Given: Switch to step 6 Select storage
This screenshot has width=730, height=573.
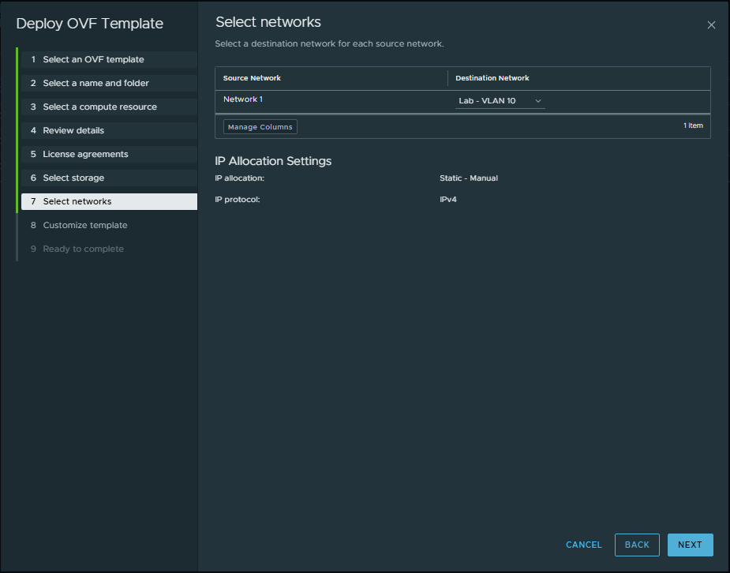Looking at the screenshot, I should coord(73,178).
